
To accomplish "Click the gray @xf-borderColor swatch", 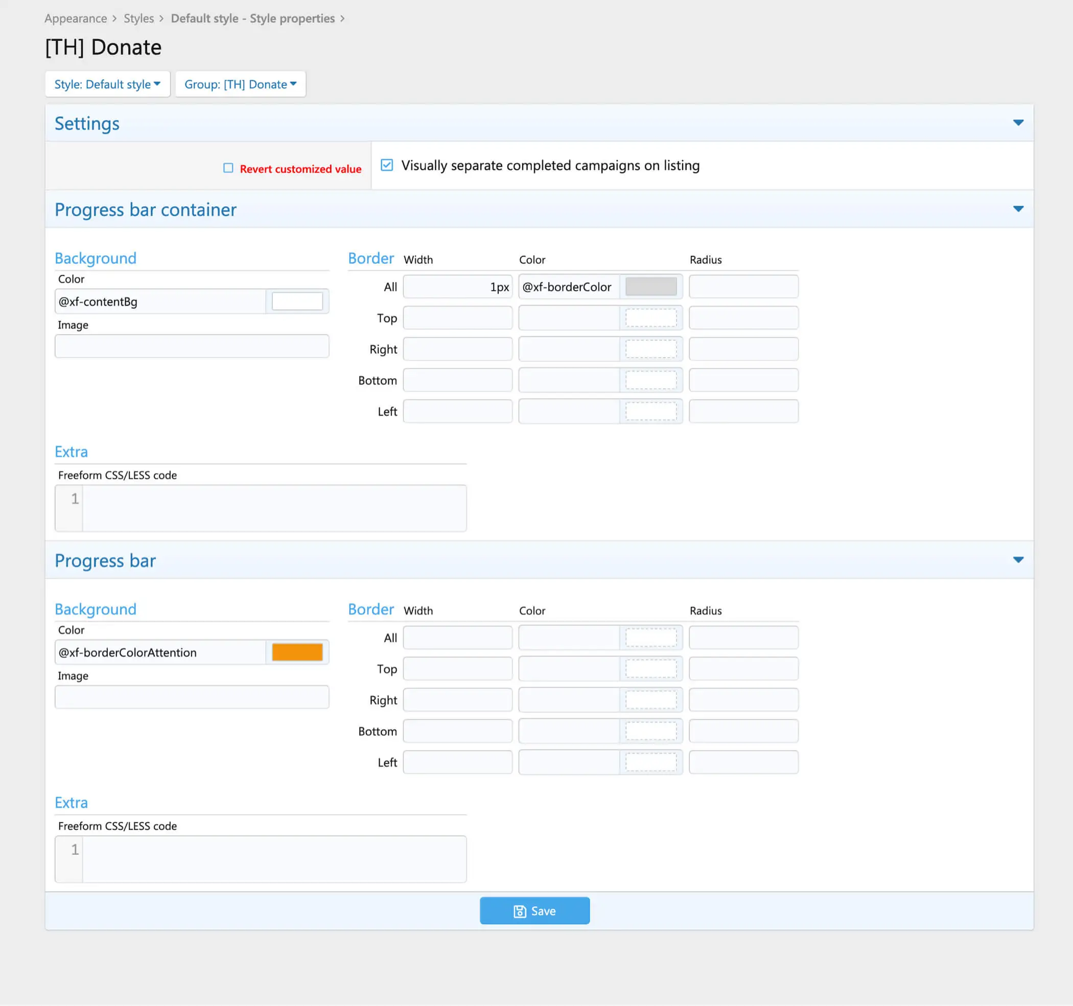I will point(650,287).
